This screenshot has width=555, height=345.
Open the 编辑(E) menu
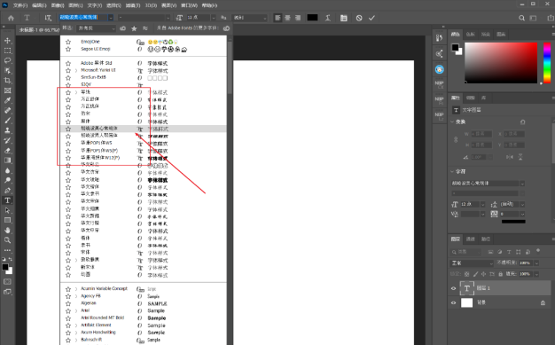[x=39, y=5]
